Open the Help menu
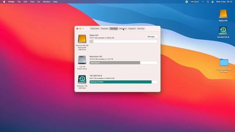The width and height of the screenshot is (235, 132). pyautogui.click(x=55, y=2)
